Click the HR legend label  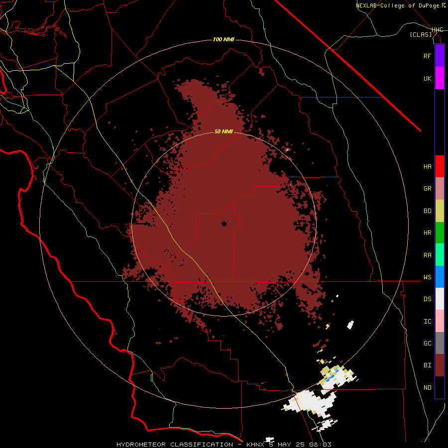click(427, 233)
